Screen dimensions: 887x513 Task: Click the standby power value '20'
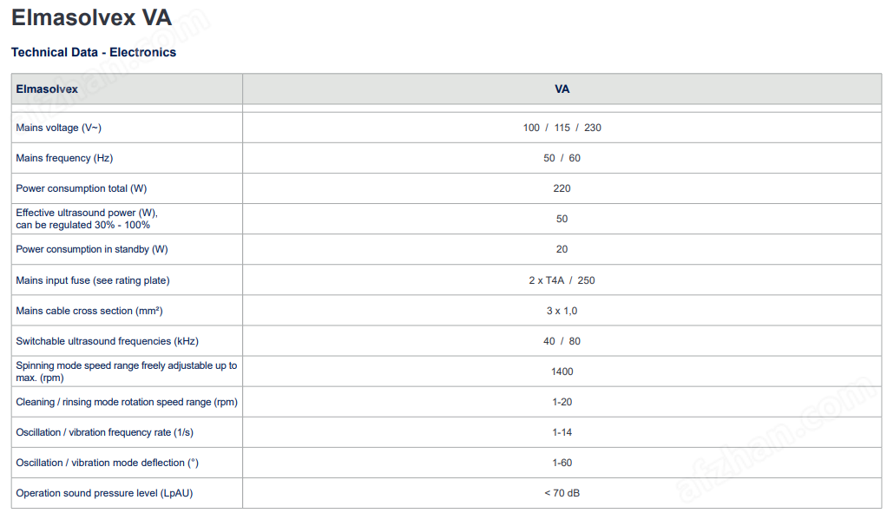coord(562,249)
